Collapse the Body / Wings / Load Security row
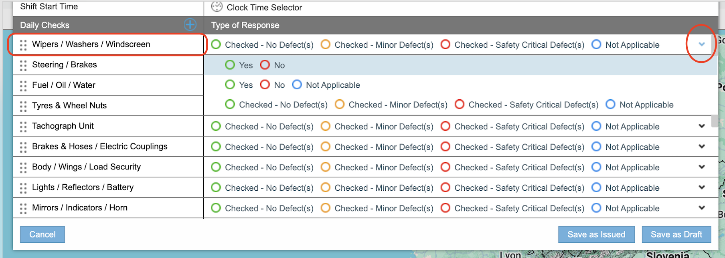Viewport: 725px width, 258px height. [x=702, y=167]
